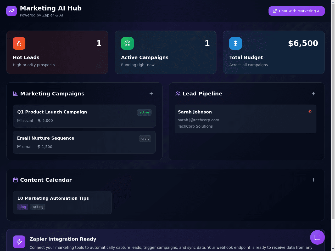The width and height of the screenshot is (335, 251).
Task: Click the Active Campaigns card title
Action: coord(145,58)
